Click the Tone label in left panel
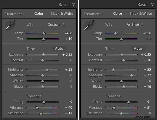157x120 pixels. tap(31, 49)
